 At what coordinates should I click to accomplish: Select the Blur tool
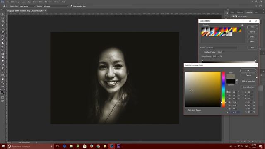point(2,57)
